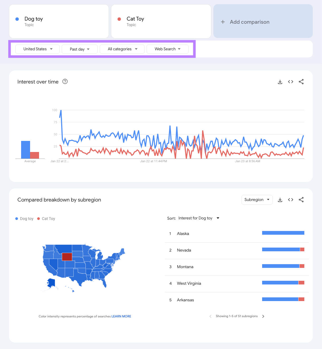
Task: Open the embed code for Interest over time chart
Action: (290, 82)
